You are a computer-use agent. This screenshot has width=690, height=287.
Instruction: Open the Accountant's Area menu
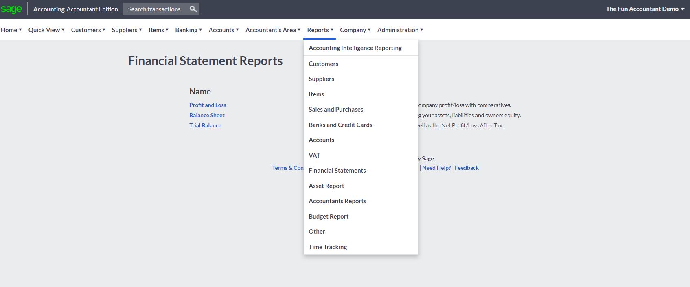click(x=273, y=30)
